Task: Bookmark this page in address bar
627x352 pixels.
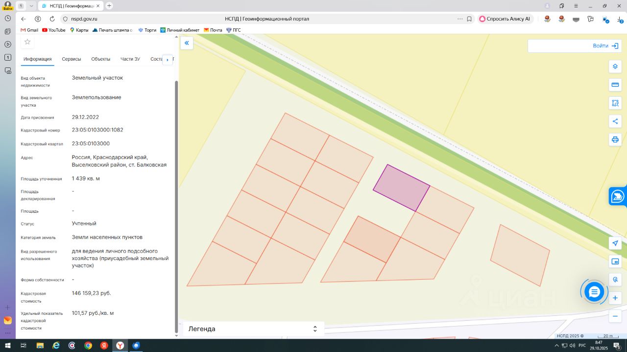Action: (x=469, y=19)
